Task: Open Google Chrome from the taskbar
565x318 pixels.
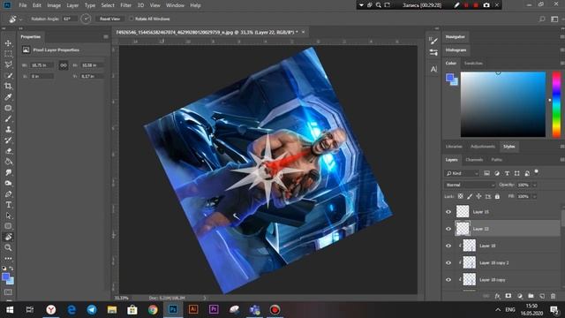Action: [x=153, y=310]
